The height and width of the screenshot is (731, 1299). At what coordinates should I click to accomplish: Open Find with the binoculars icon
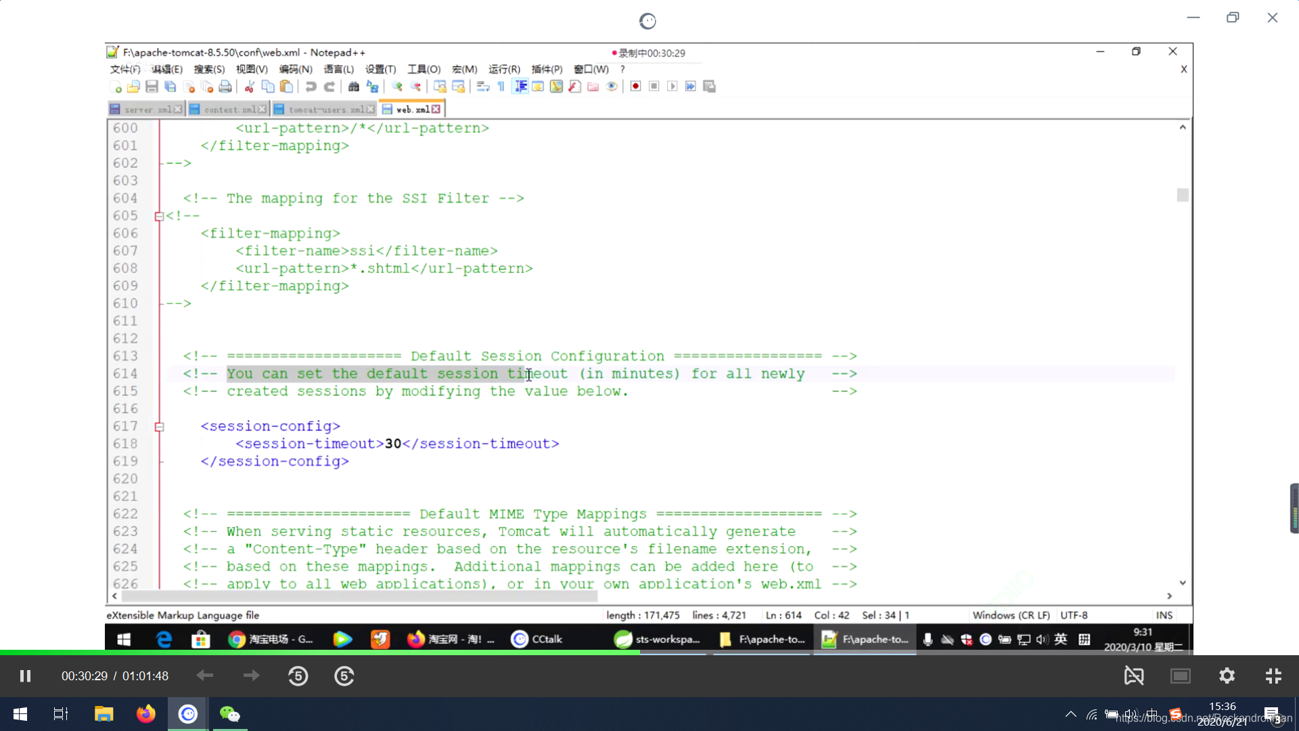coord(353,87)
